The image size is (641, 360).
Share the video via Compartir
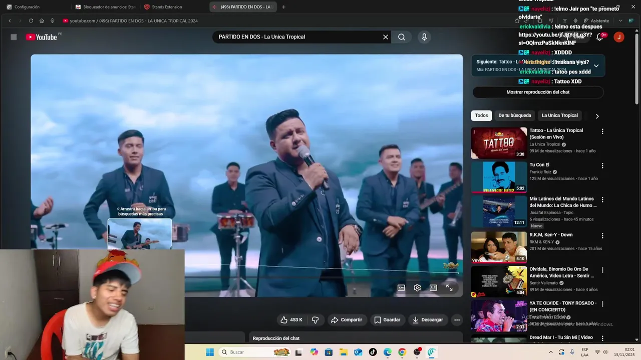pos(347,319)
